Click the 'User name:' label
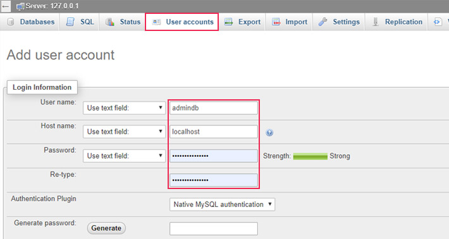This screenshot has height=239, width=449. point(58,102)
